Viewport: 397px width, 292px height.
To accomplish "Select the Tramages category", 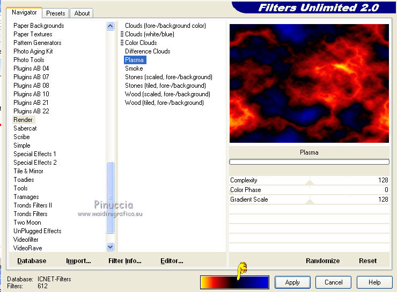I will 26,197.
